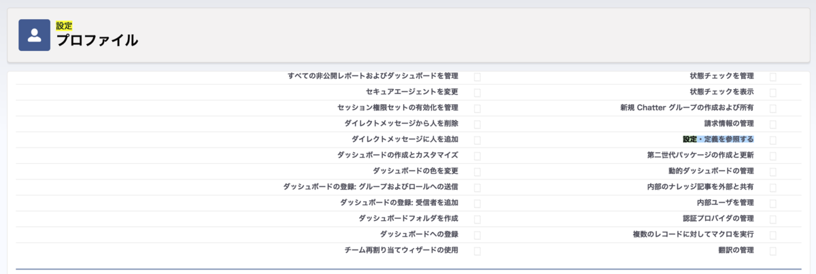Image resolution: width=816 pixels, height=274 pixels.
Task: Click the 認証プロバイダの管理 label text
Action: (718, 218)
